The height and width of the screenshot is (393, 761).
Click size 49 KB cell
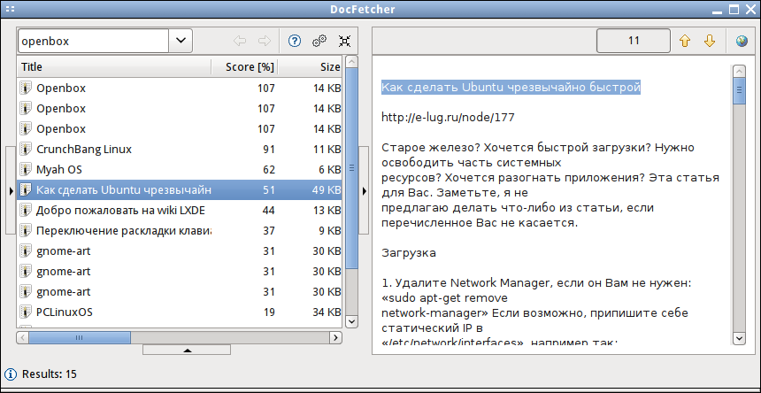click(327, 189)
